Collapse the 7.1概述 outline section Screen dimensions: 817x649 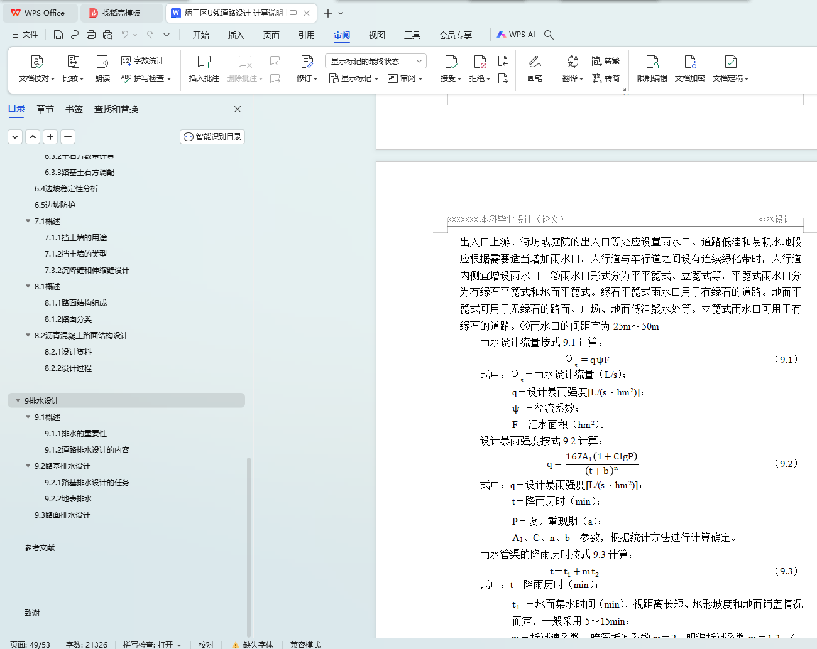28,221
